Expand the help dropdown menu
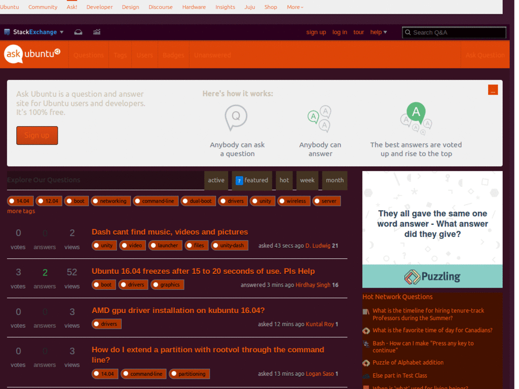 [x=378, y=32]
